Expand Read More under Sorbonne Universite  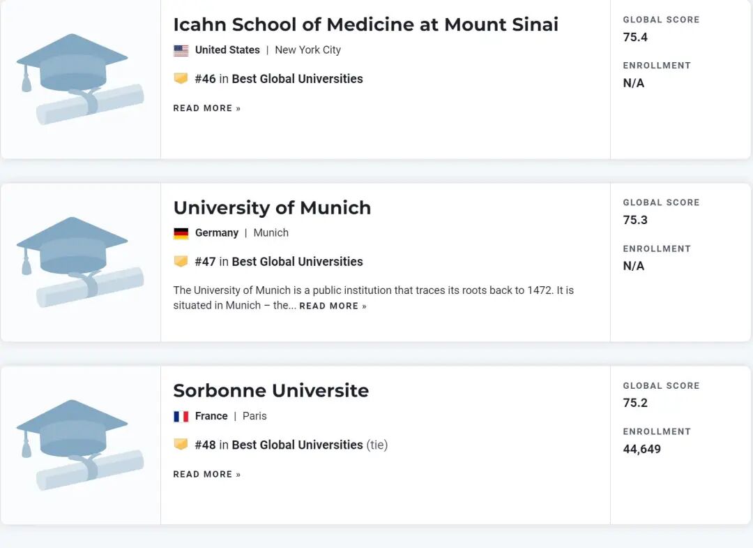[207, 474]
